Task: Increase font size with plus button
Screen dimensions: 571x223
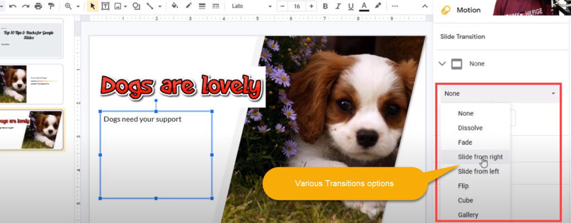Action: [x=311, y=6]
